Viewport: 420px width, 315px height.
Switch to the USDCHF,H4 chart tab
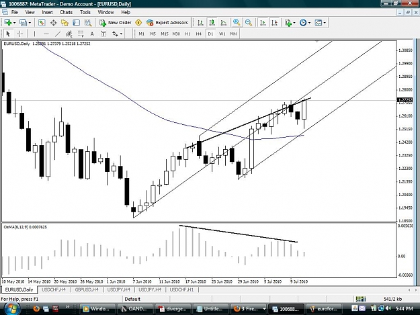54,289
